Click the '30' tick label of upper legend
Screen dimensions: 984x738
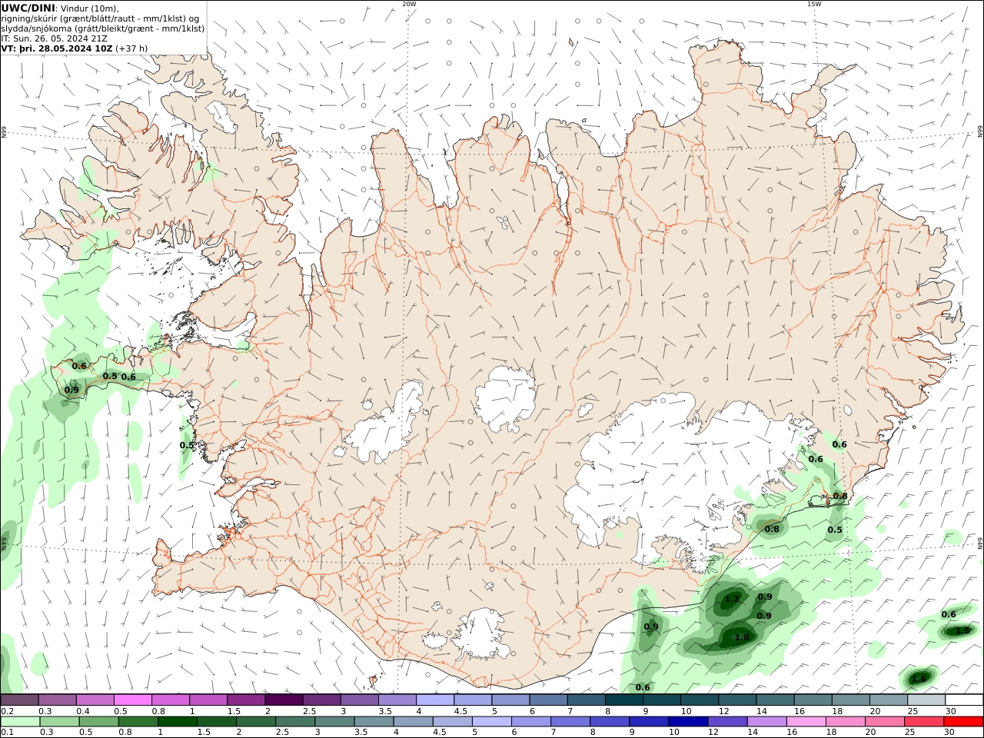coord(951,711)
